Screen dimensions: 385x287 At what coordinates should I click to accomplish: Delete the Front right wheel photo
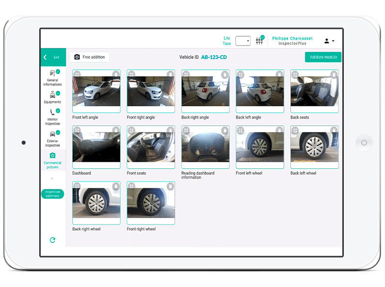pyautogui.click(x=170, y=186)
